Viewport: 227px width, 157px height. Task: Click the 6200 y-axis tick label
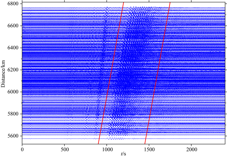[x=14, y=70]
